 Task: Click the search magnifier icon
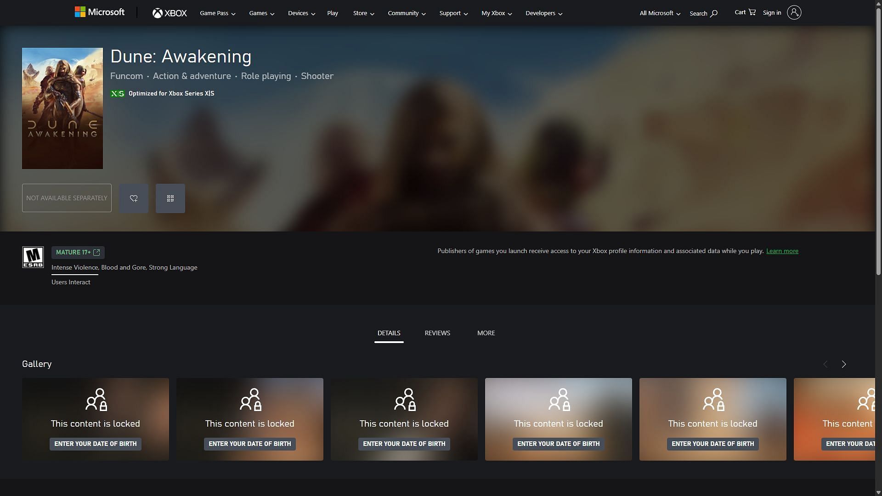pyautogui.click(x=714, y=14)
